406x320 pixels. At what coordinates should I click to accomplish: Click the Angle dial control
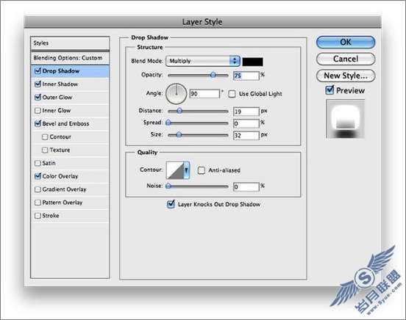[176, 93]
